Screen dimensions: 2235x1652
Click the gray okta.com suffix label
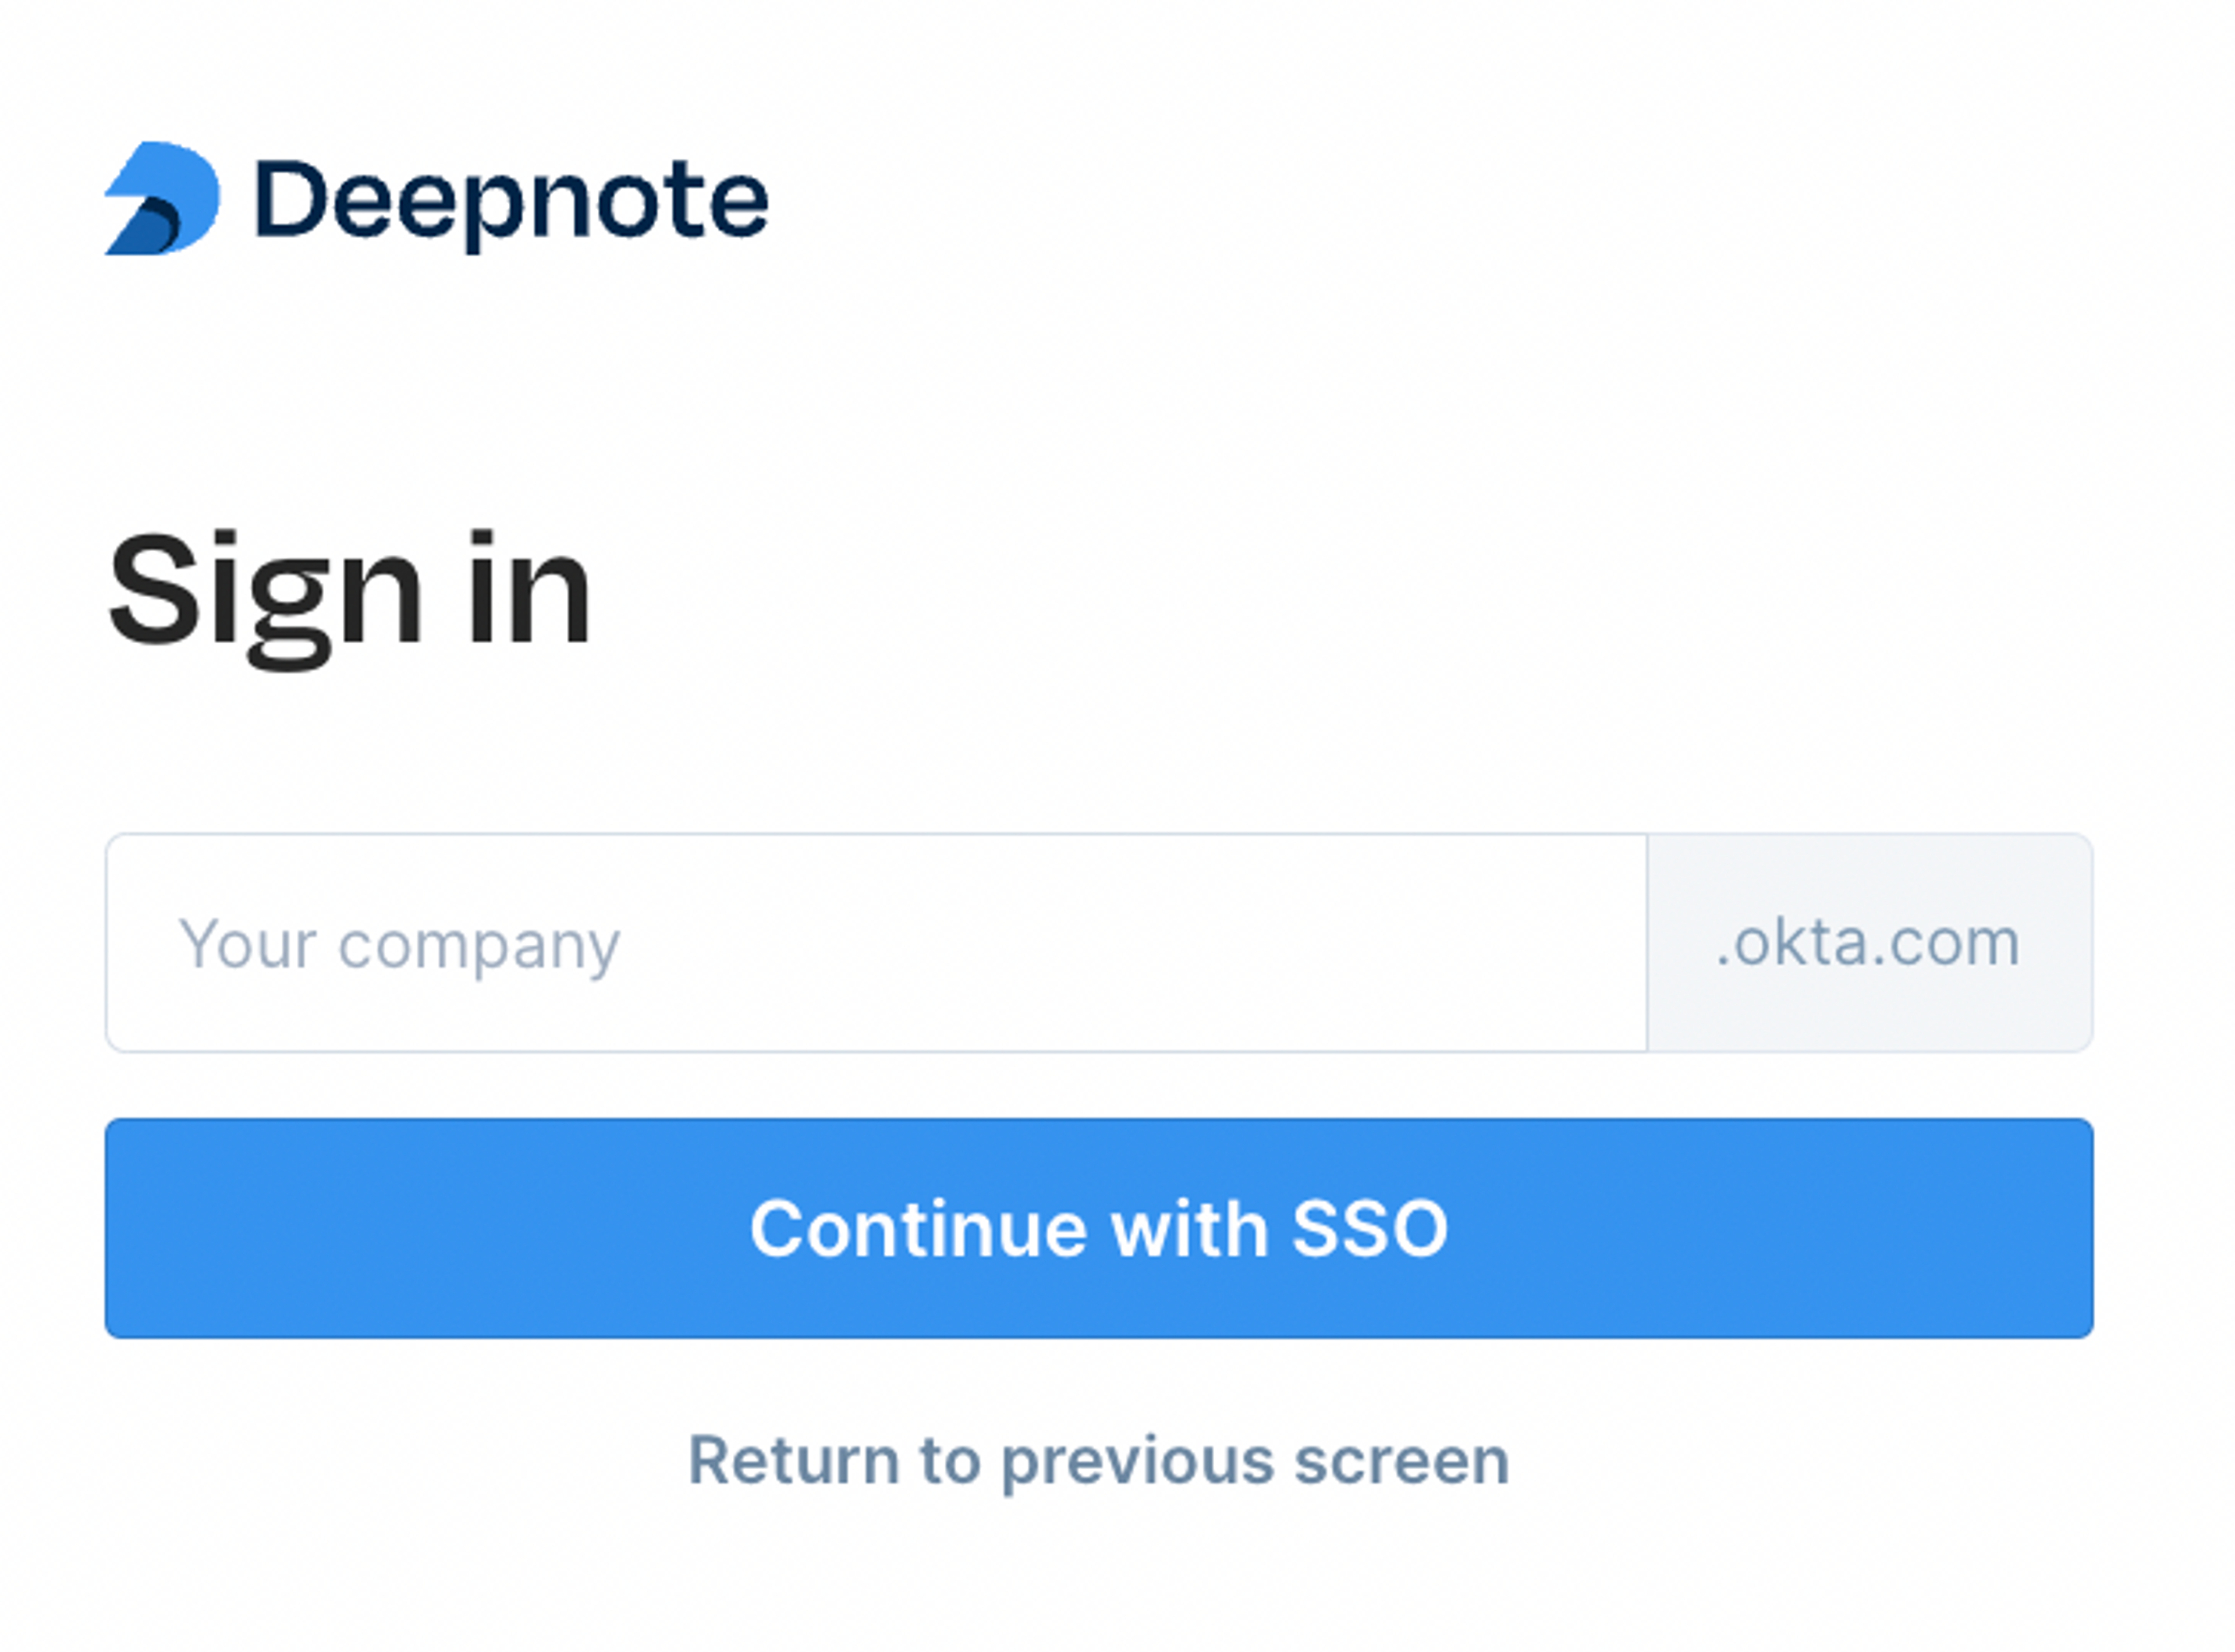[x=1868, y=943]
